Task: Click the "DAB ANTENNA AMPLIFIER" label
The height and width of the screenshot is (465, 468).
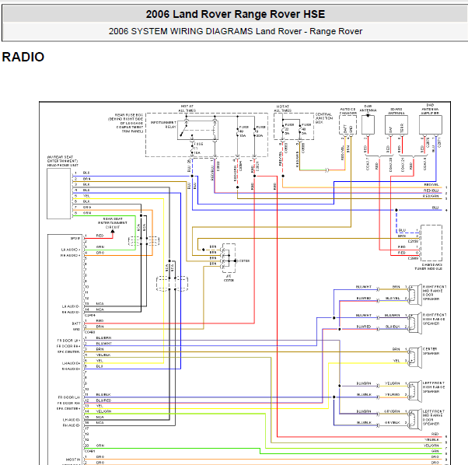Action: click(x=430, y=109)
